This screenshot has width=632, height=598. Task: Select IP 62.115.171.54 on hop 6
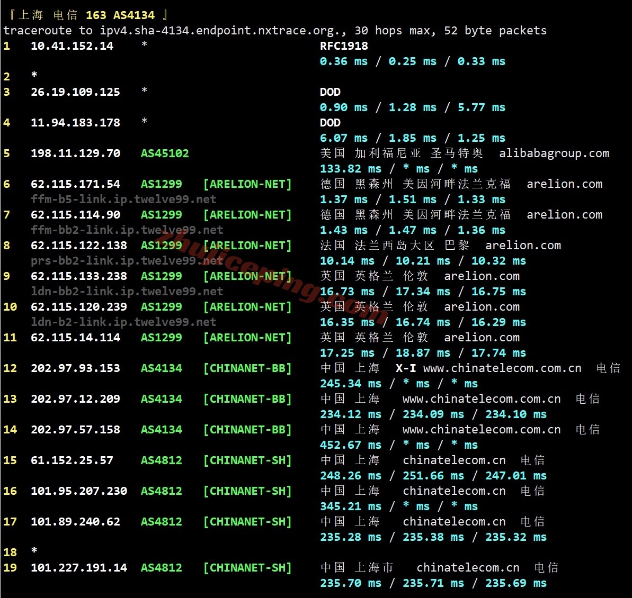75,184
